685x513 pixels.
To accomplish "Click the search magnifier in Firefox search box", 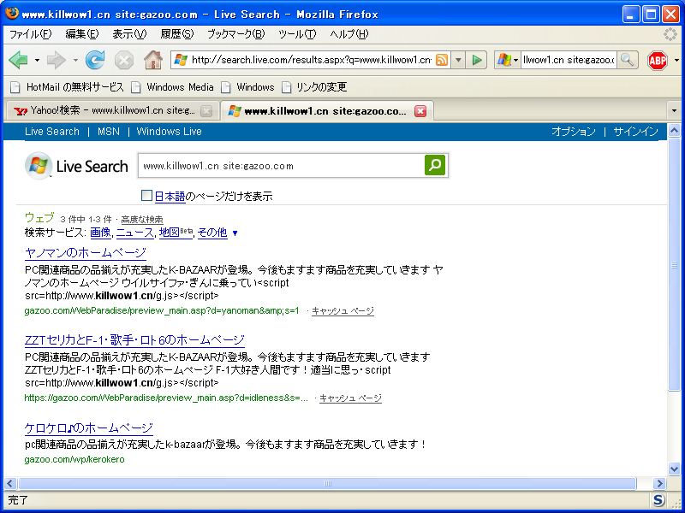I will tap(628, 60).
